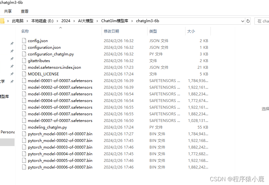The image size is (269, 185).
Task: Expand the chevron after AI大模型 breadcrumb
Action: 97,21
